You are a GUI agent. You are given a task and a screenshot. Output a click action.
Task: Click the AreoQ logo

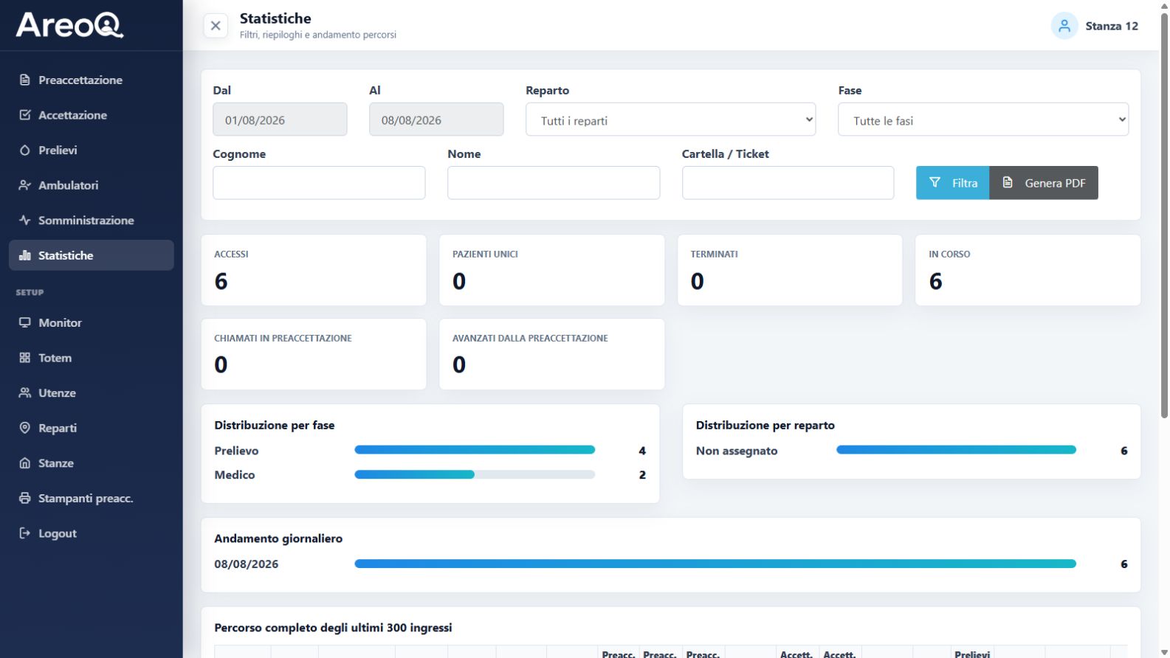pos(69,25)
